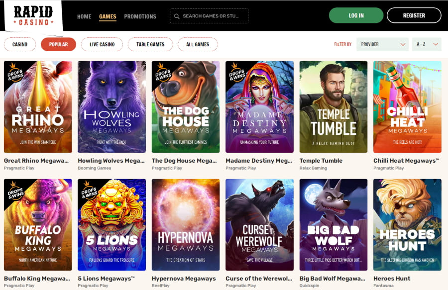Switch to the Live Casino tab
Screen dimensions: 448x290
click(102, 44)
